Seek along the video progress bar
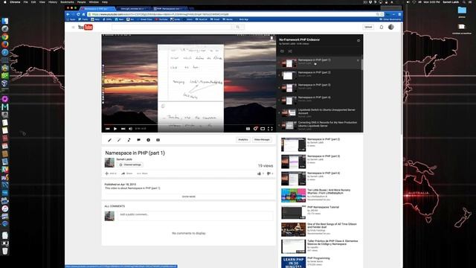476x268 pixels. (x=189, y=124)
